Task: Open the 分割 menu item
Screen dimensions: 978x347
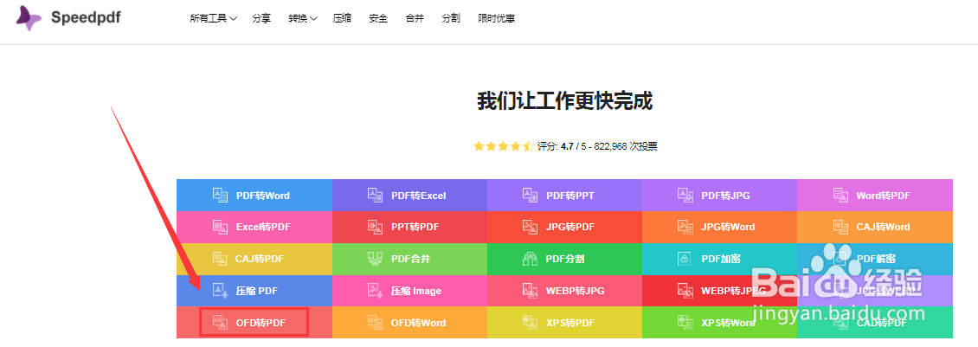Action: point(451,18)
